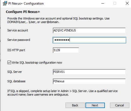The image size is (131, 111).
Task: Click the 'If SQL is skipped' note text
Action: (x=63, y=93)
